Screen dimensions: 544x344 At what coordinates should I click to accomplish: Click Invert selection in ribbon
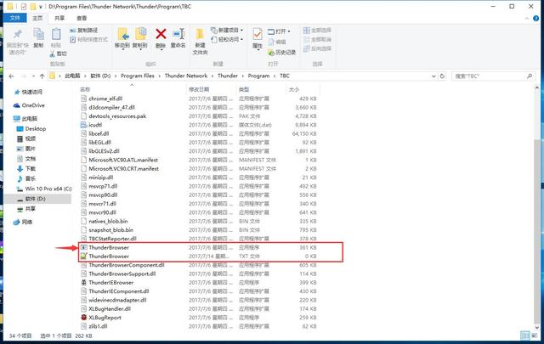pyautogui.click(x=317, y=48)
